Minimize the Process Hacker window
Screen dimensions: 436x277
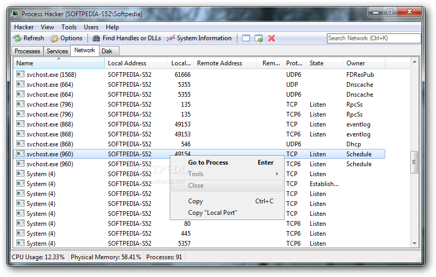[376, 12]
